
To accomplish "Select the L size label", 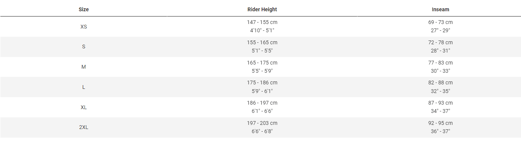I will click(x=83, y=87).
